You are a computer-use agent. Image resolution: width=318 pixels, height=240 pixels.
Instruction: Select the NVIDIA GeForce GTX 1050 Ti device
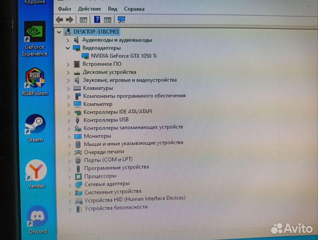pos(123,56)
